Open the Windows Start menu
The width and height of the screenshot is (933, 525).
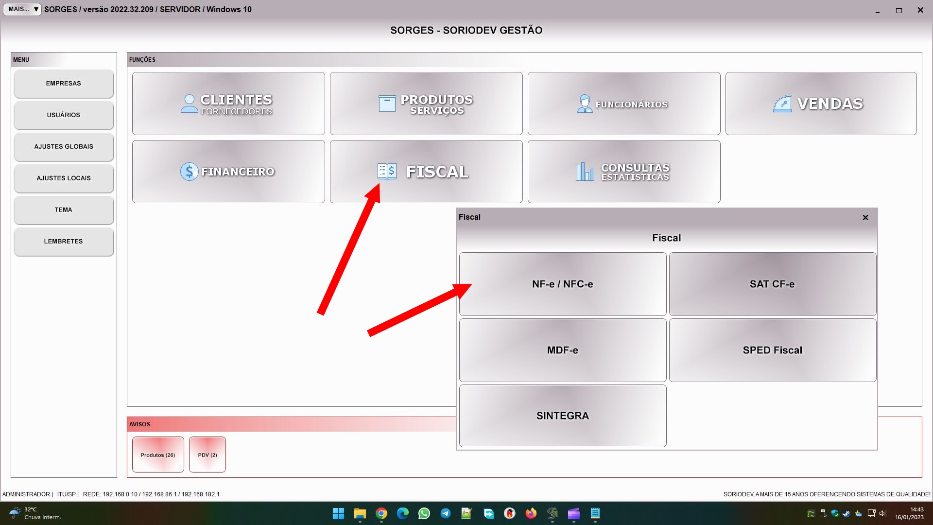338,513
